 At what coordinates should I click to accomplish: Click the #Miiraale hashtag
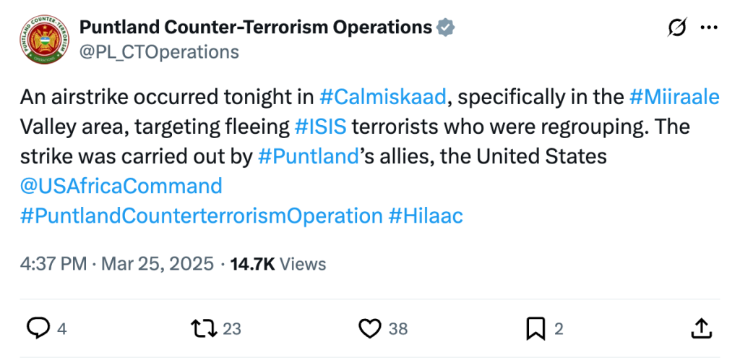[674, 97]
